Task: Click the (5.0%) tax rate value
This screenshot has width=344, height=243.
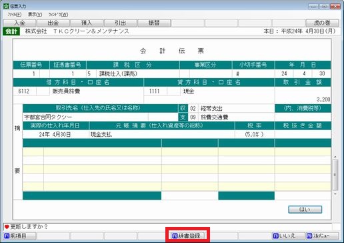Action: 255,134
